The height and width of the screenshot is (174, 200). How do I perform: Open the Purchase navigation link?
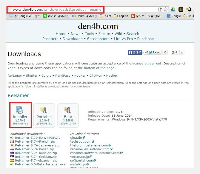tap(146, 39)
